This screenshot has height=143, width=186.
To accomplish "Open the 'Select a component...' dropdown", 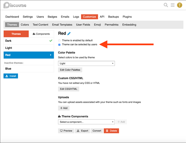I will (x=86, y=122).
